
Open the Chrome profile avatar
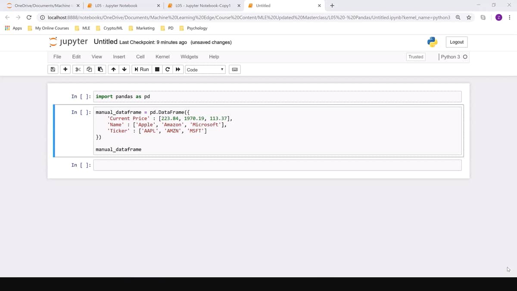pos(498,17)
